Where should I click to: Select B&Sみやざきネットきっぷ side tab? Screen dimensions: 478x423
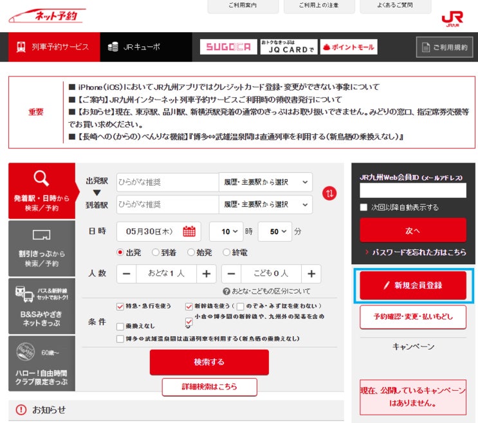pyautogui.click(x=42, y=306)
